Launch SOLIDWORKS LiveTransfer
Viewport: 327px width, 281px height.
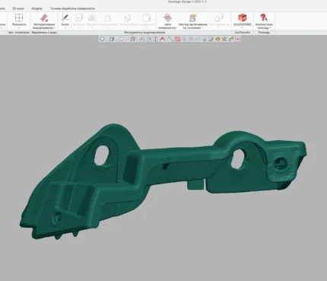(243, 20)
